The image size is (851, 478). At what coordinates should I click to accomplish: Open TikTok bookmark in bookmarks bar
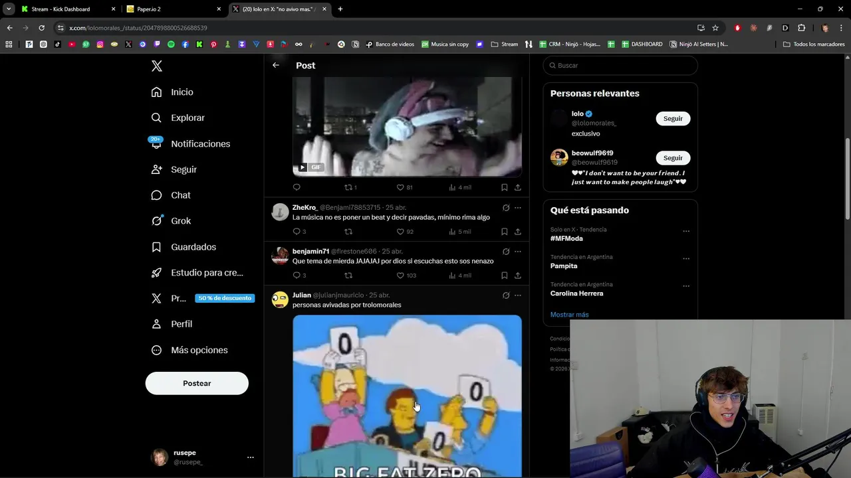click(x=58, y=44)
